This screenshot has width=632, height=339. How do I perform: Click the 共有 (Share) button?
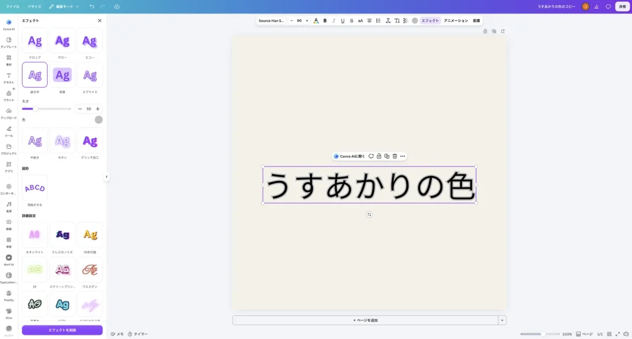pyautogui.click(x=622, y=6)
